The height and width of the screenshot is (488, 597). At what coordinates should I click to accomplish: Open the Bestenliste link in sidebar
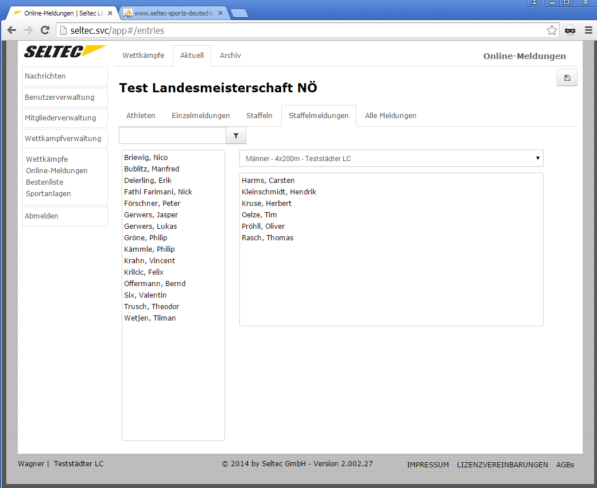45,182
